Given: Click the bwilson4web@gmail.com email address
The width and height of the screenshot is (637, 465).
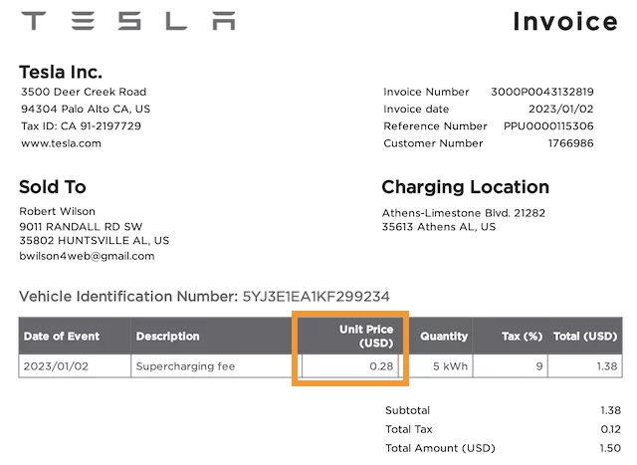Looking at the screenshot, I should pos(88,256).
